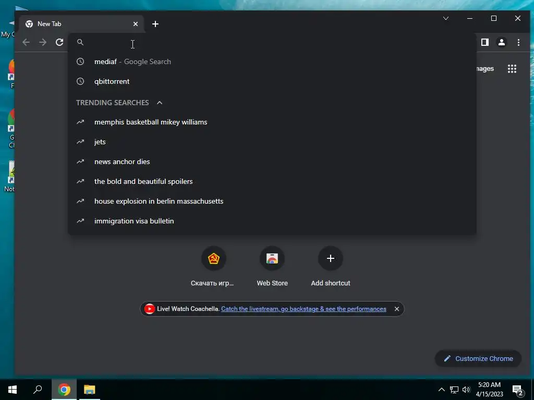Image resolution: width=534 pixels, height=400 pixels.
Task: Click the search magnifier in the address bar
Action: click(80, 42)
